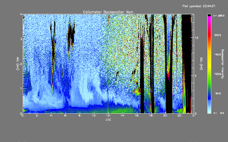Click the '4:' tick label on UTC axis
Image resolution: width=228 pixels, height=142 pixels.
(51, 116)
